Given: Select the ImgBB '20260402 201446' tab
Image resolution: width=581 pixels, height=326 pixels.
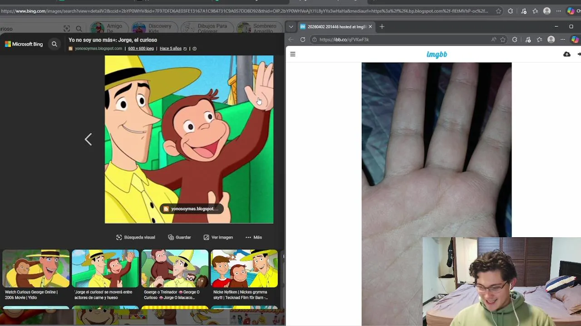Looking at the screenshot, I should tap(336, 27).
